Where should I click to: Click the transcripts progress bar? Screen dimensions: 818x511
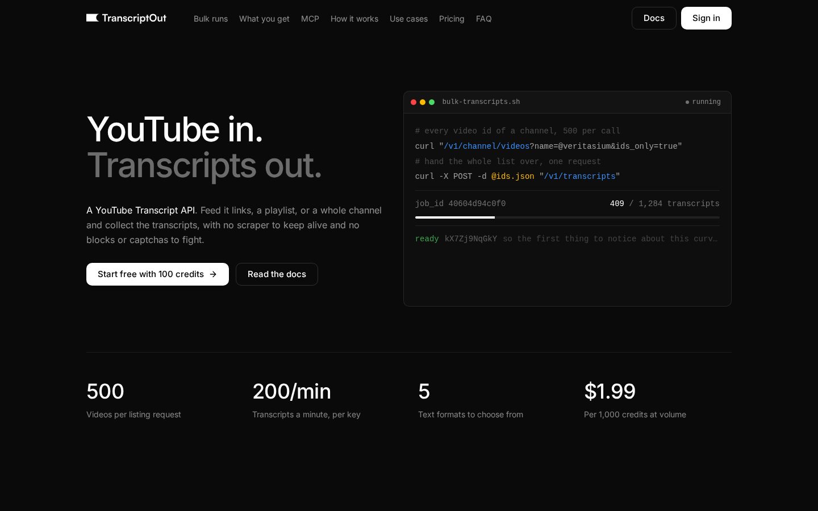click(x=567, y=217)
